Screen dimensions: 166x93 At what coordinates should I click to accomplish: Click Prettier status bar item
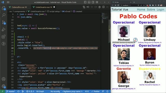95,91
